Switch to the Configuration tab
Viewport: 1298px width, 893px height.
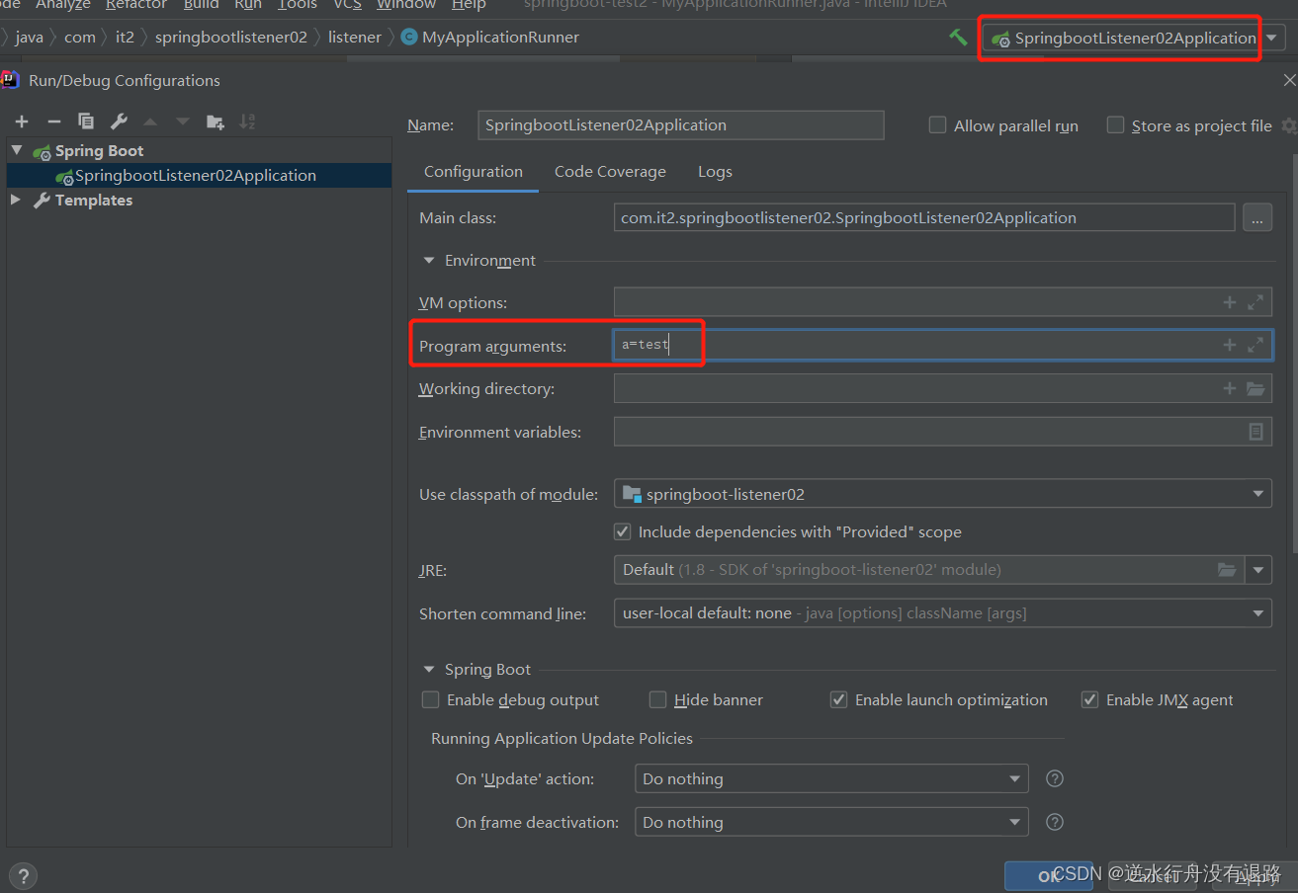[474, 172]
